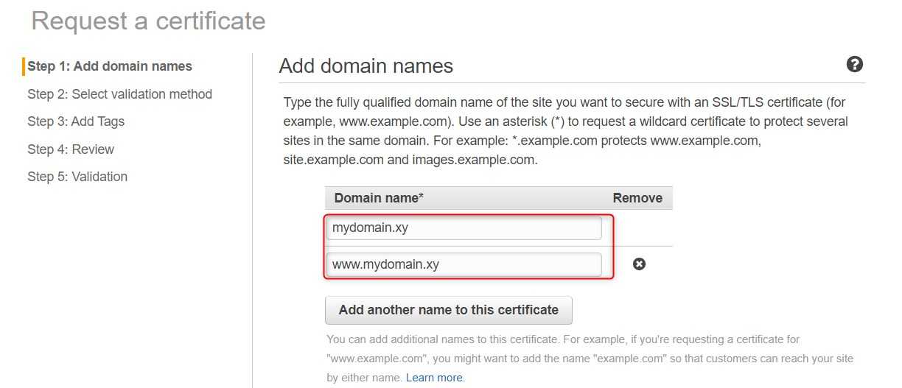Select Step 1: Add domain names
The height and width of the screenshot is (388, 902).
[x=110, y=66]
